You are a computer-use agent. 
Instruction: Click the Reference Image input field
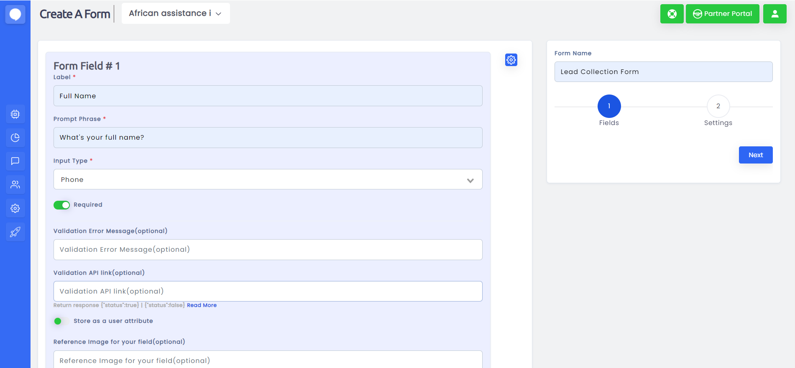click(268, 360)
